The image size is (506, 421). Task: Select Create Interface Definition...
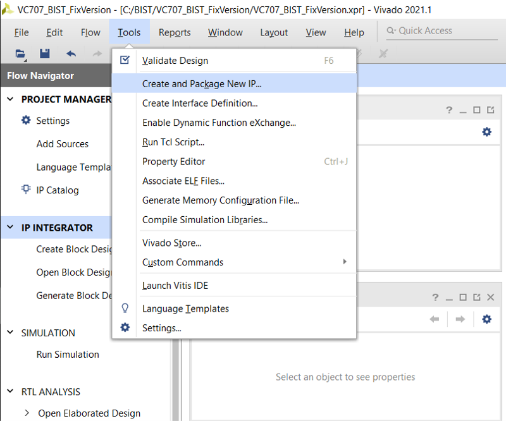click(234, 103)
